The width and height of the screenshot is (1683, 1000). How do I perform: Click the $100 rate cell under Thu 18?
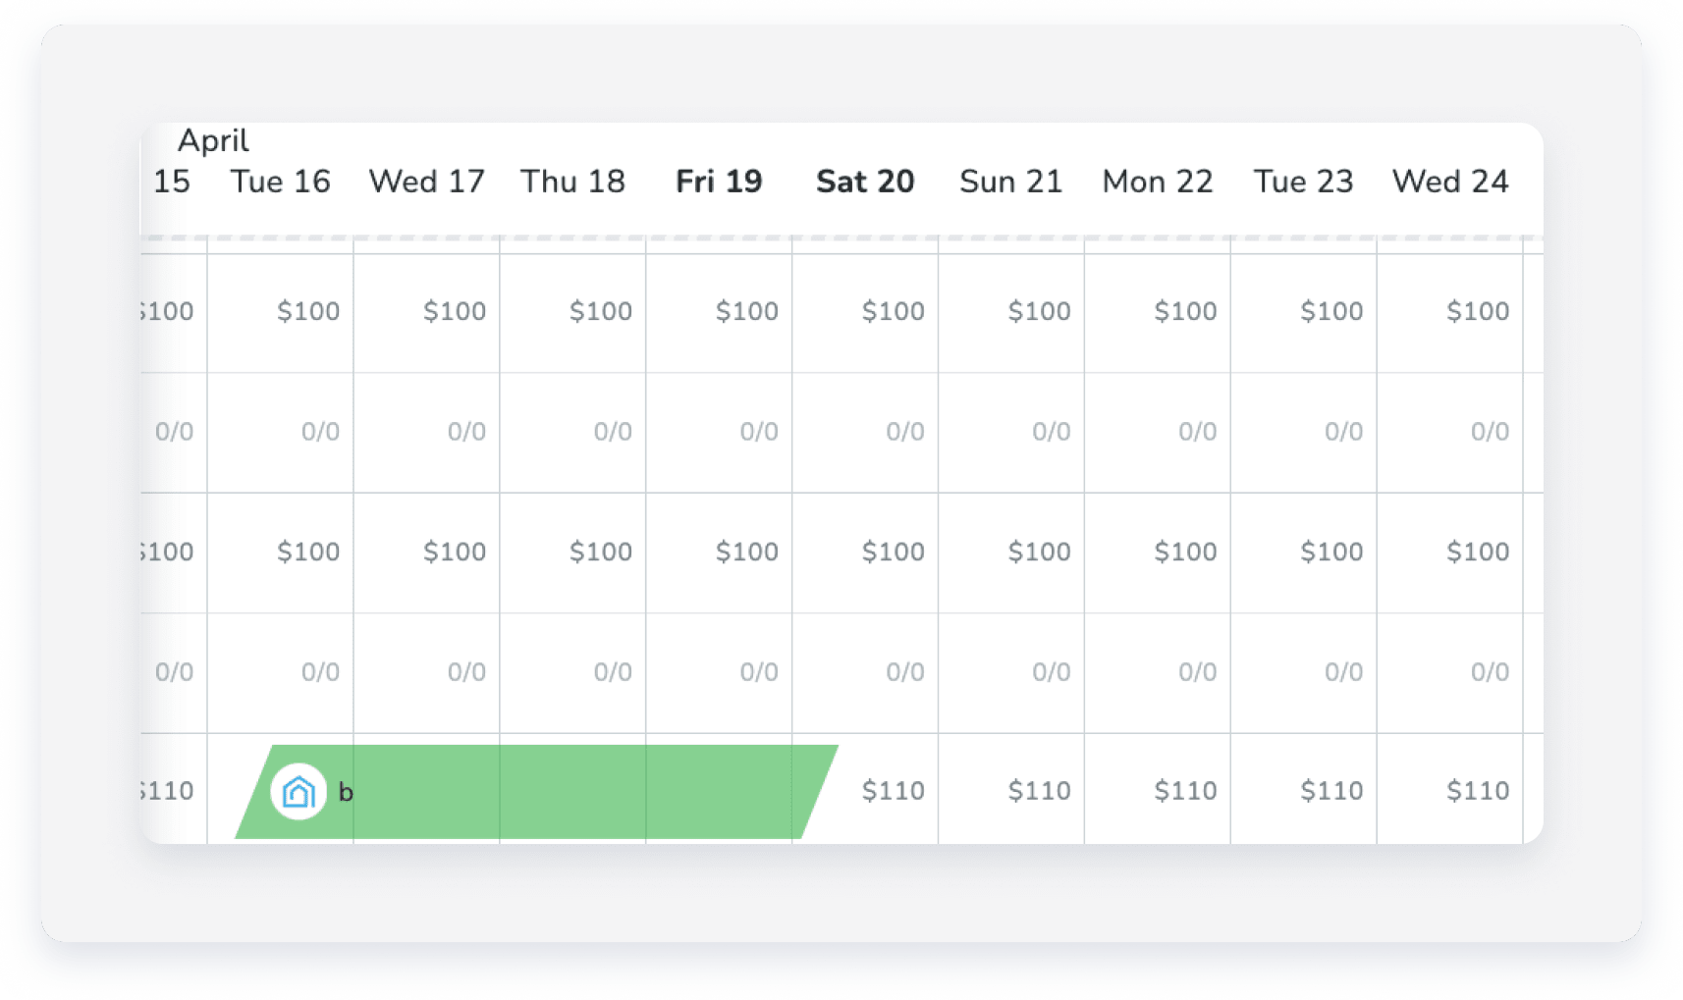click(601, 311)
